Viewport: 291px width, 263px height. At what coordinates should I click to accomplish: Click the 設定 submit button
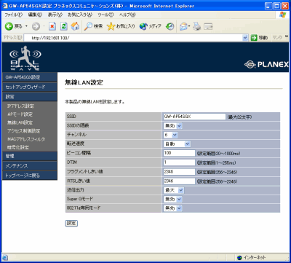(x=71, y=223)
